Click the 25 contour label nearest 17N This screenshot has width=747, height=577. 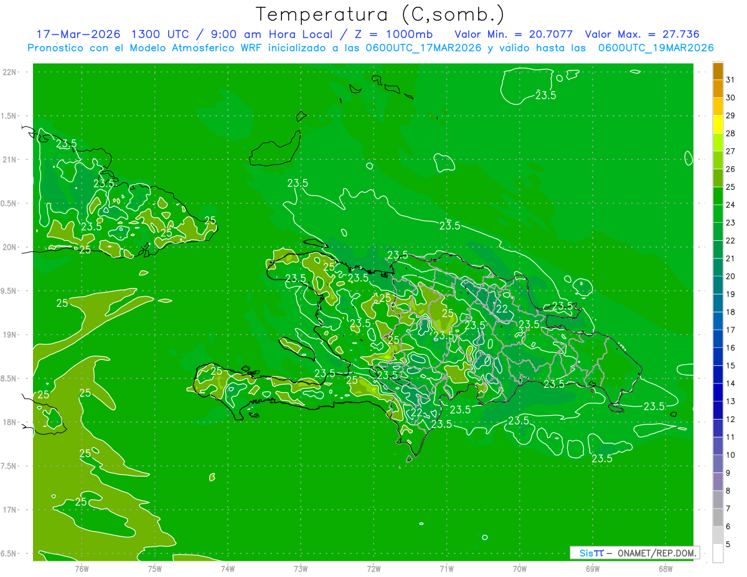(x=81, y=502)
